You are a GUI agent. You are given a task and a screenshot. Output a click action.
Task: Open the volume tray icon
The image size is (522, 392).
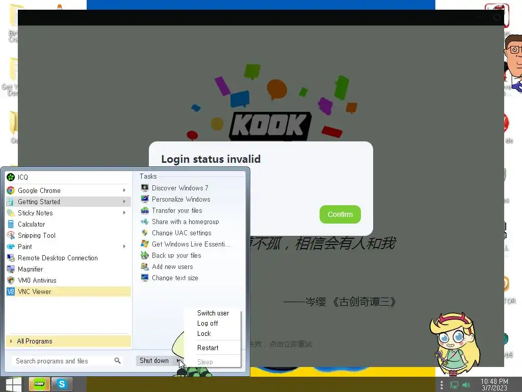tap(466, 385)
